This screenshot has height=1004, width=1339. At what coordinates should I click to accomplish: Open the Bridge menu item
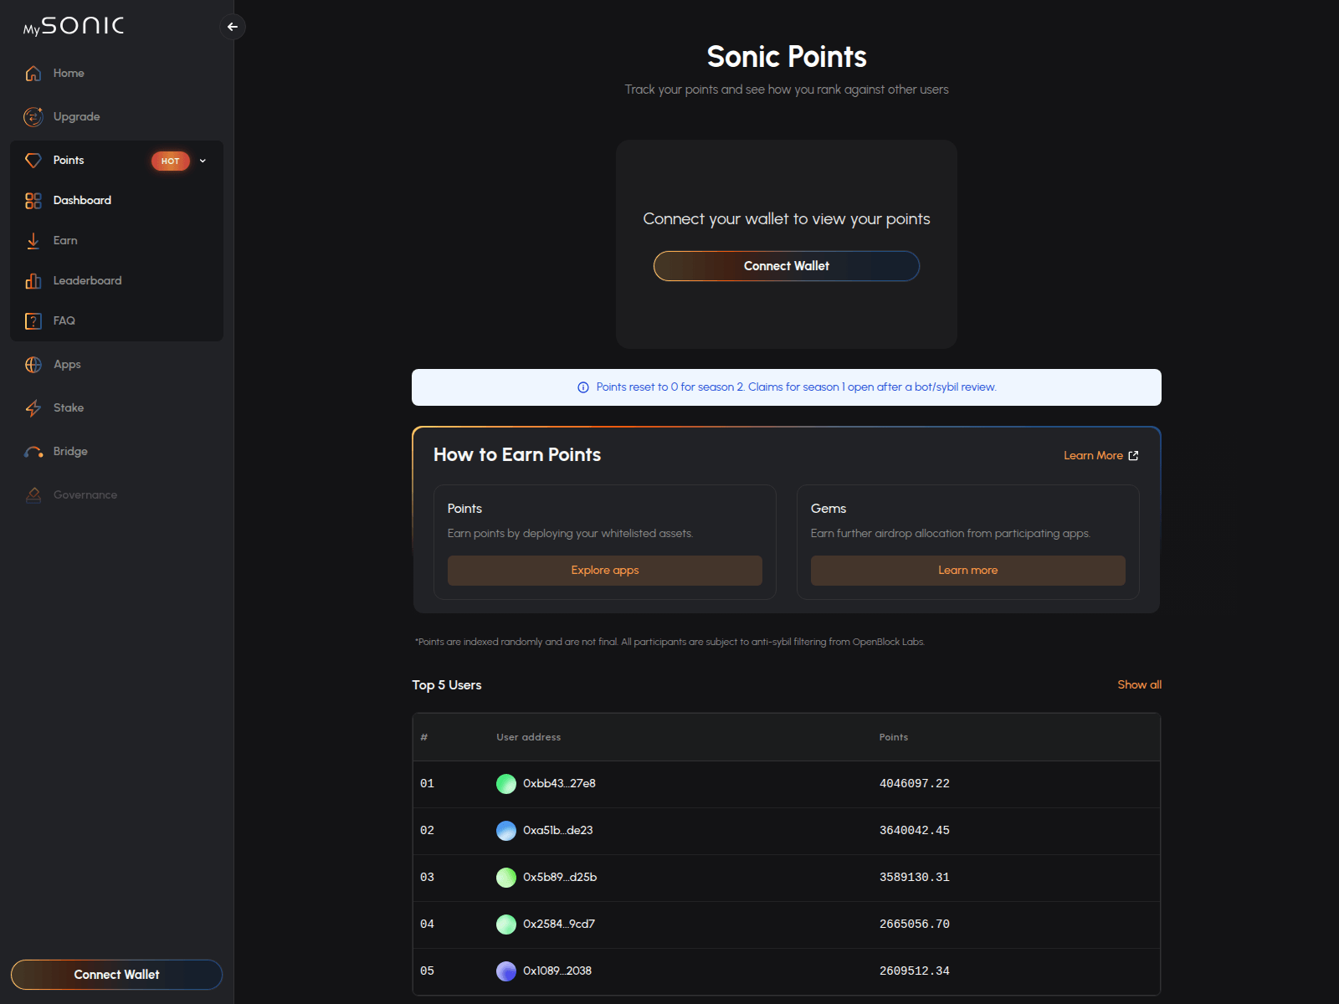(x=116, y=452)
